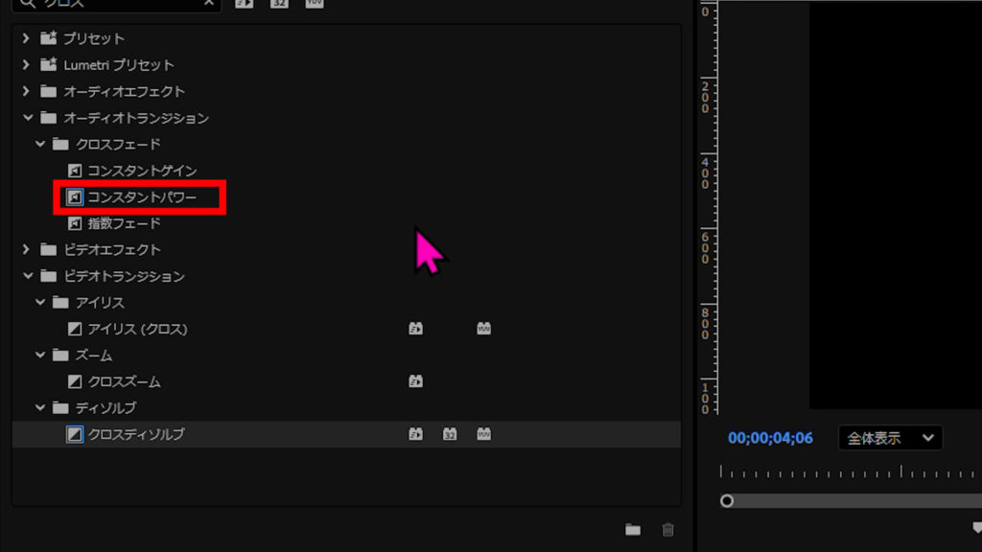The image size is (982, 552).
Task: Open the 全体表示 zoom level dropdown
Action: (x=890, y=438)
